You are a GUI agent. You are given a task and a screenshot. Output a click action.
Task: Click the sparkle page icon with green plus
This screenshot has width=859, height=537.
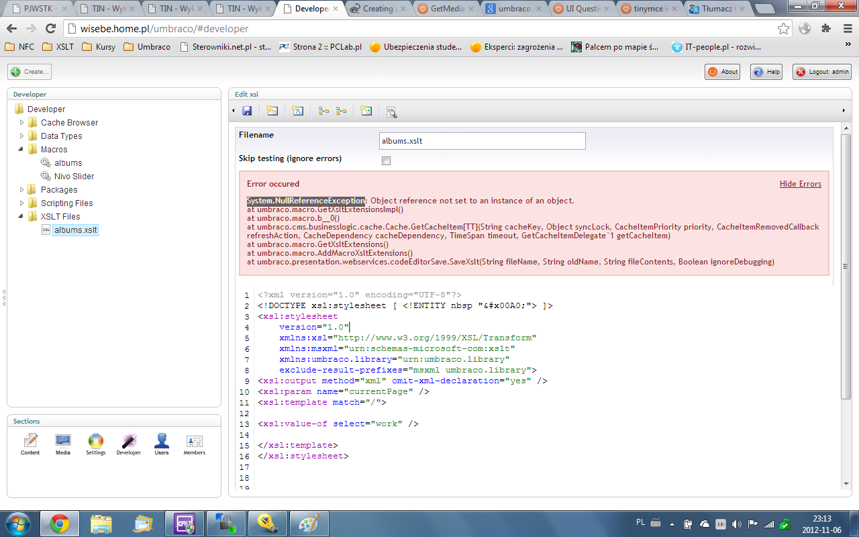pos(366,111)
